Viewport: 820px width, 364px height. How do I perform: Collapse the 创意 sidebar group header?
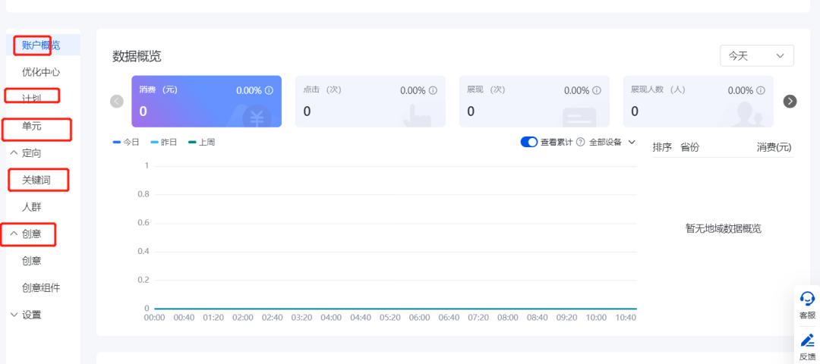pyautogui.click(x=26, y=234)
